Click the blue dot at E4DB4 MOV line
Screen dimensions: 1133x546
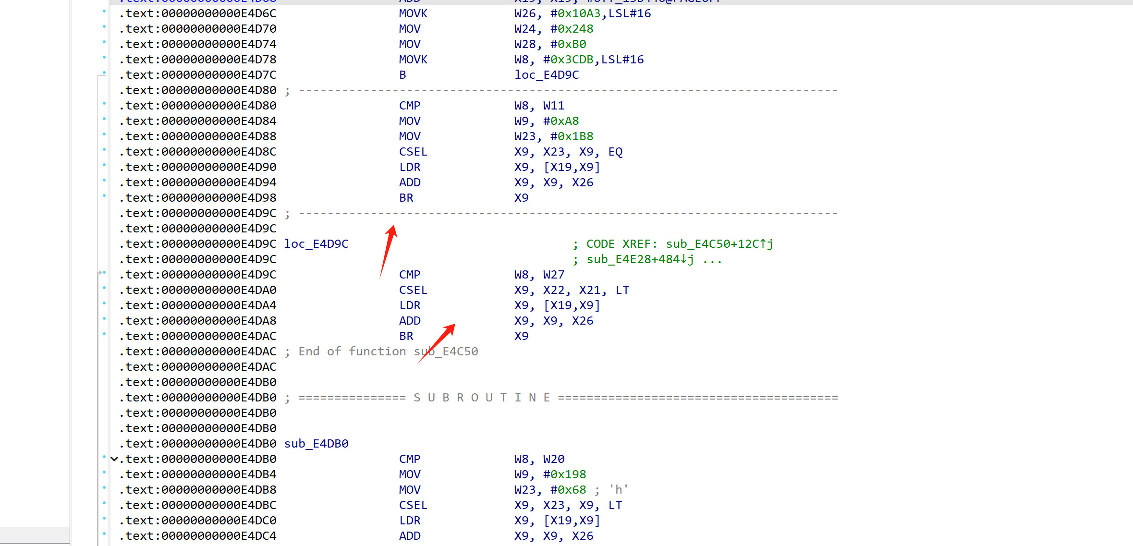tap(104, 472)
